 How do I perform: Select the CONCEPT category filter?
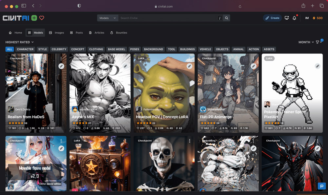click(78, 49)
